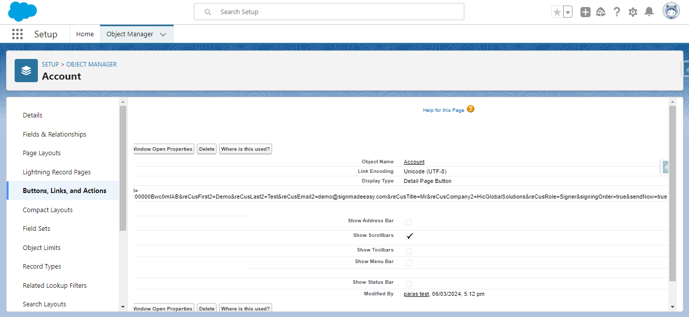
Task: Click the main content scrollbar down arrow
Action: click(x=672, y=306)
